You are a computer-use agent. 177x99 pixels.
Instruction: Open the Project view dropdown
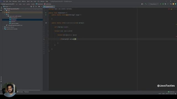coord(7,7)
